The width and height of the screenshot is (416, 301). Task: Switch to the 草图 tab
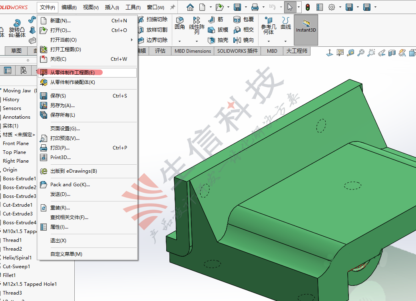pos(16,51)
